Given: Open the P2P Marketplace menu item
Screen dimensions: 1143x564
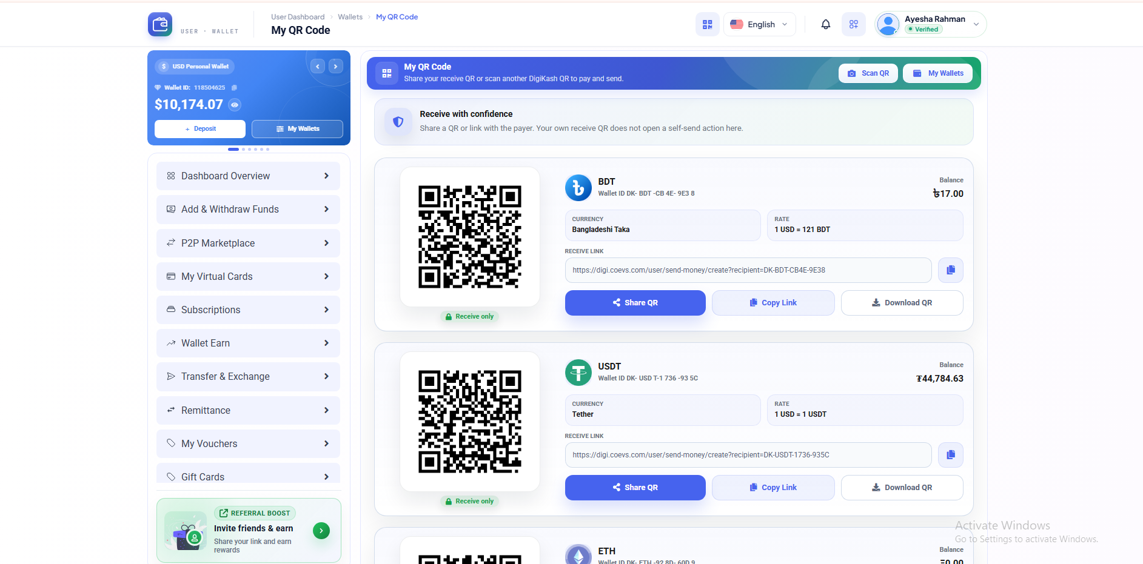Looking at the screenshot, I should pyautogui.click(x=248, y=243).
